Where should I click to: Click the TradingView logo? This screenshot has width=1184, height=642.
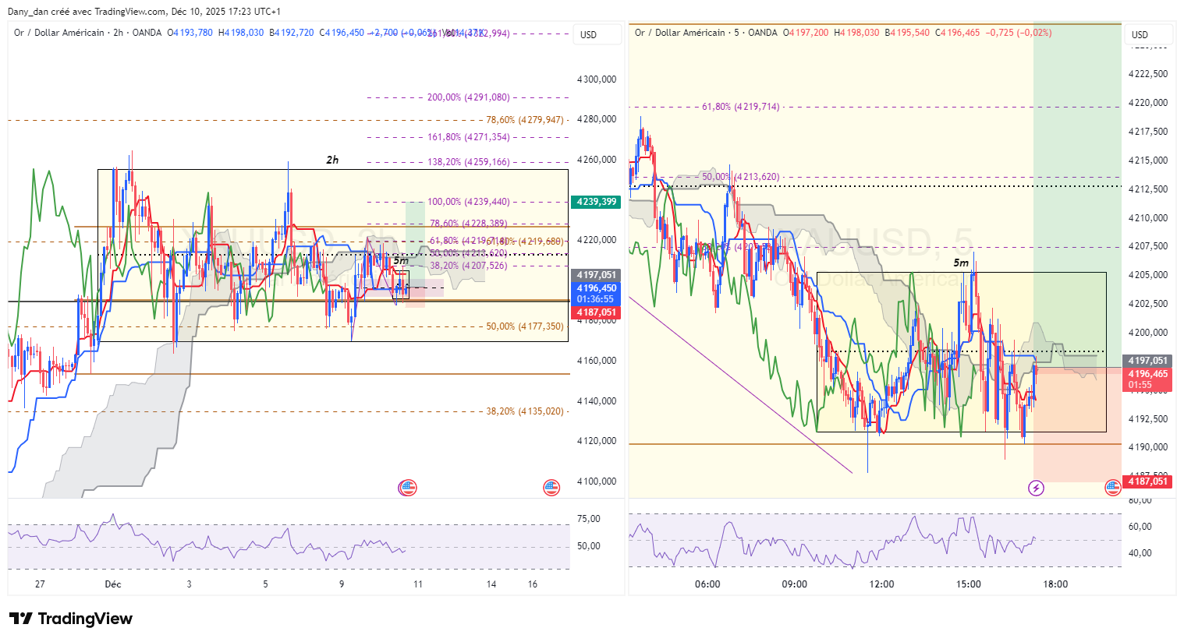[x=71, y=619]
